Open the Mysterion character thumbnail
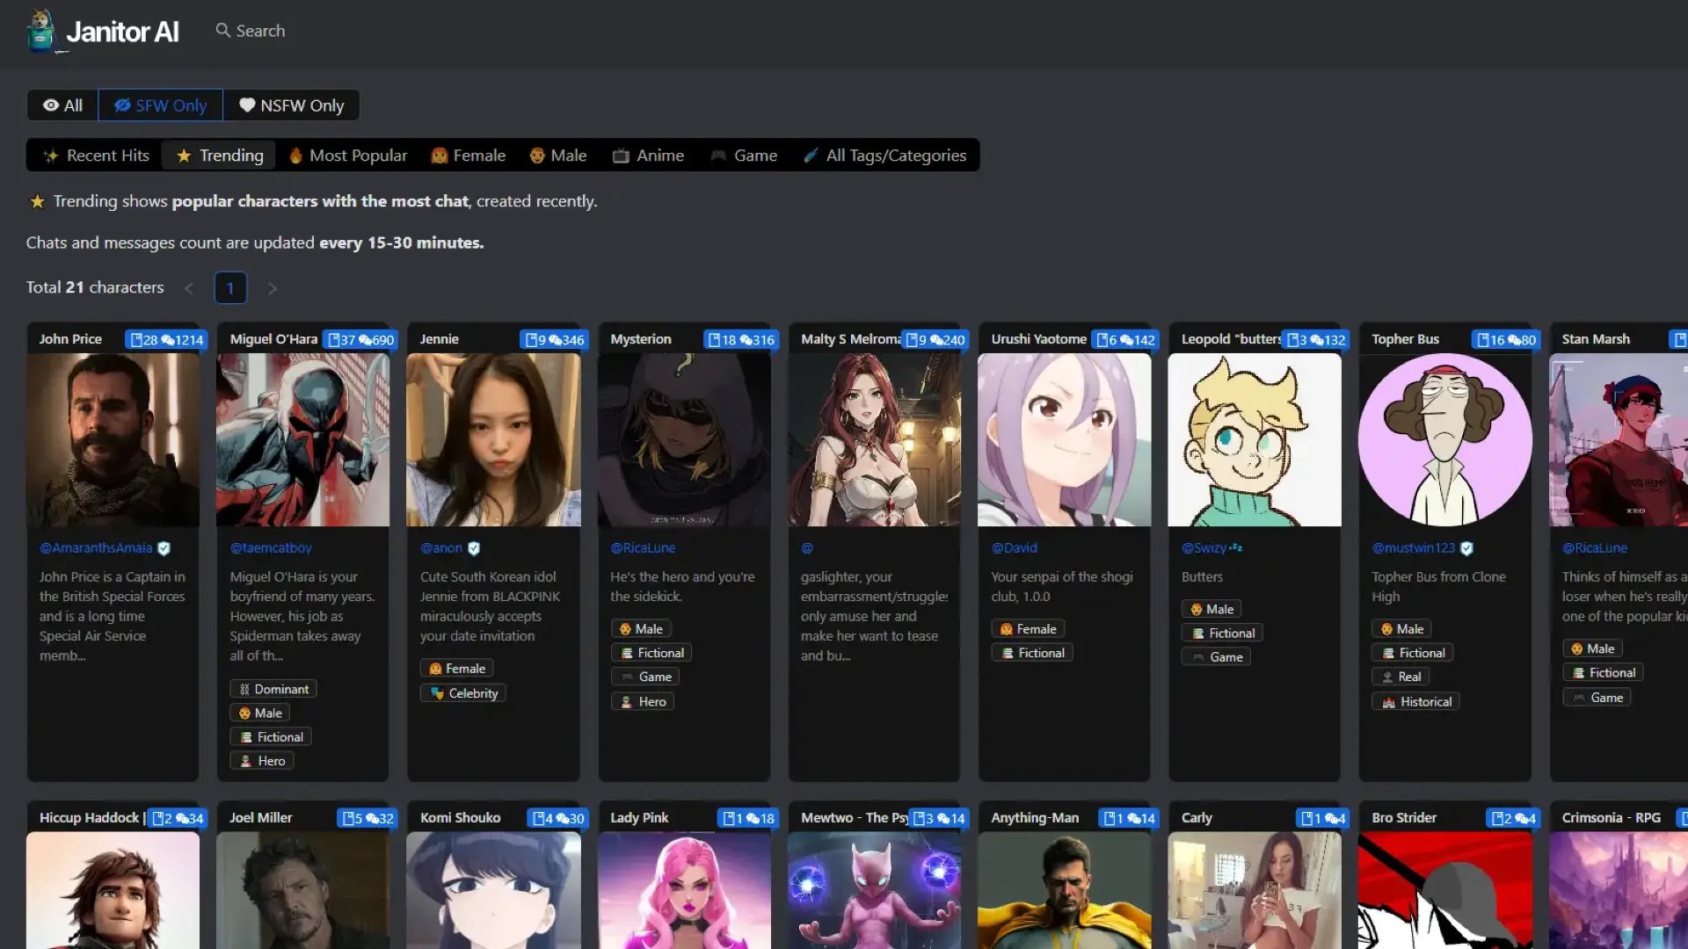 [x=684, y=439]
